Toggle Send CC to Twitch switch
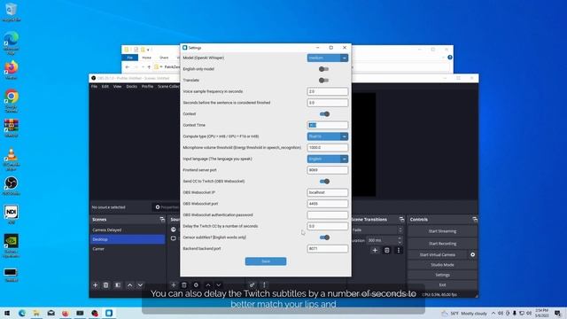The width and height of the screenshot is (567, 319). pyautogui.click(x=324, y=181)
